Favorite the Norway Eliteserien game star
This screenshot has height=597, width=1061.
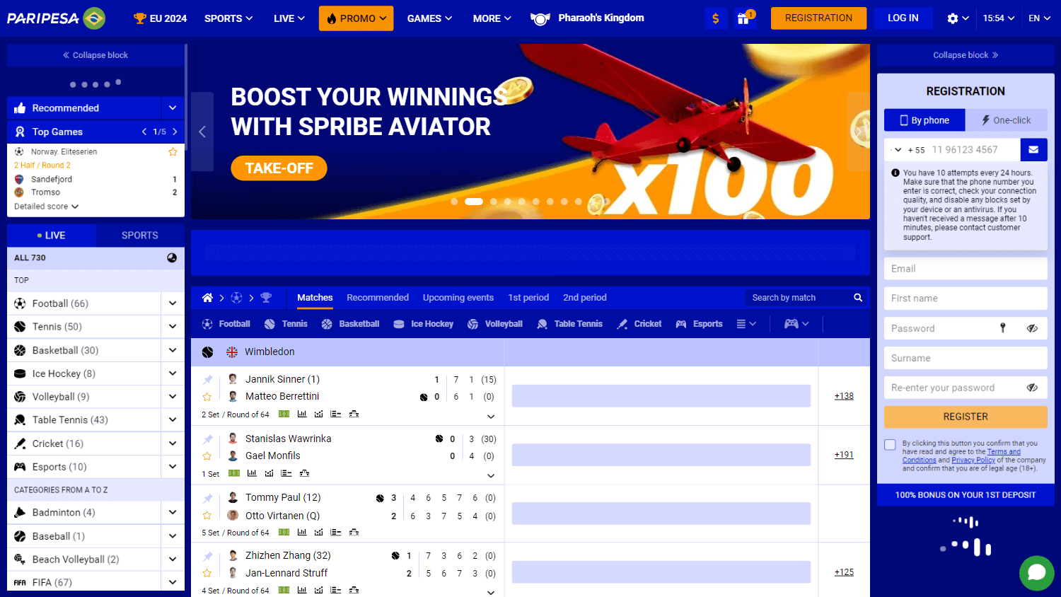tap(173, 152)
